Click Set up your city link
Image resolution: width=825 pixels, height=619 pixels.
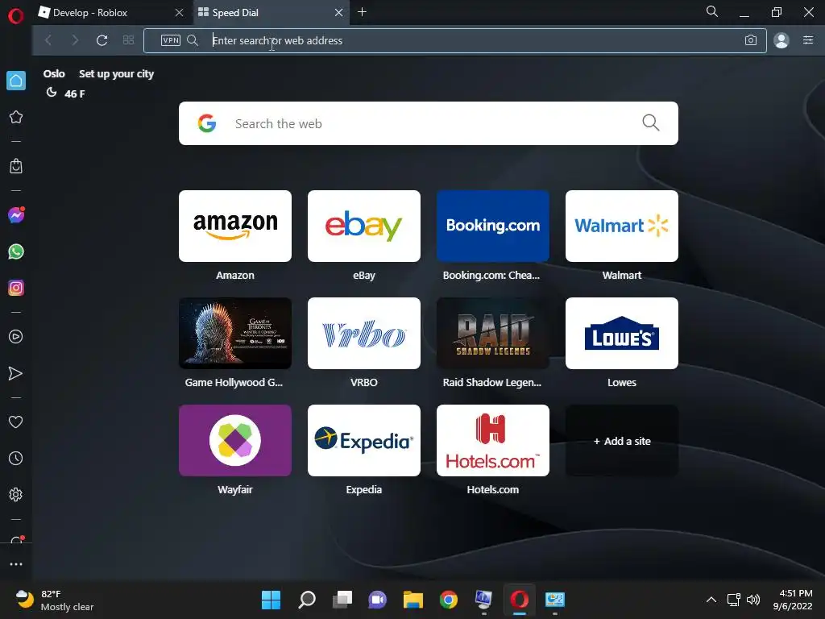(x=116, y=73)
